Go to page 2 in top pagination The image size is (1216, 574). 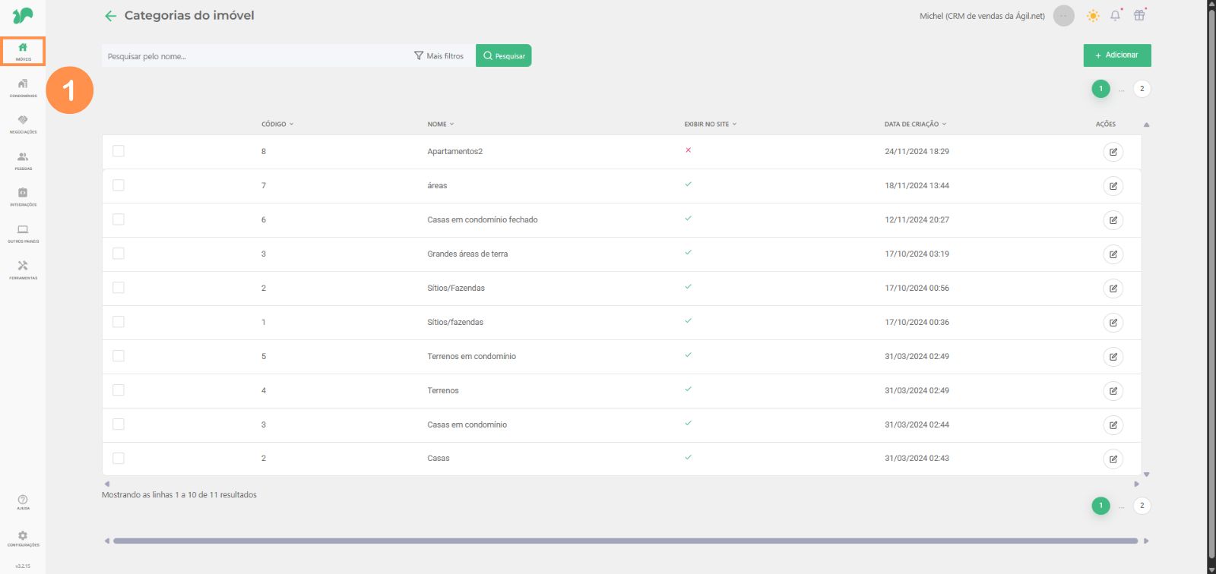[1142, 89]
